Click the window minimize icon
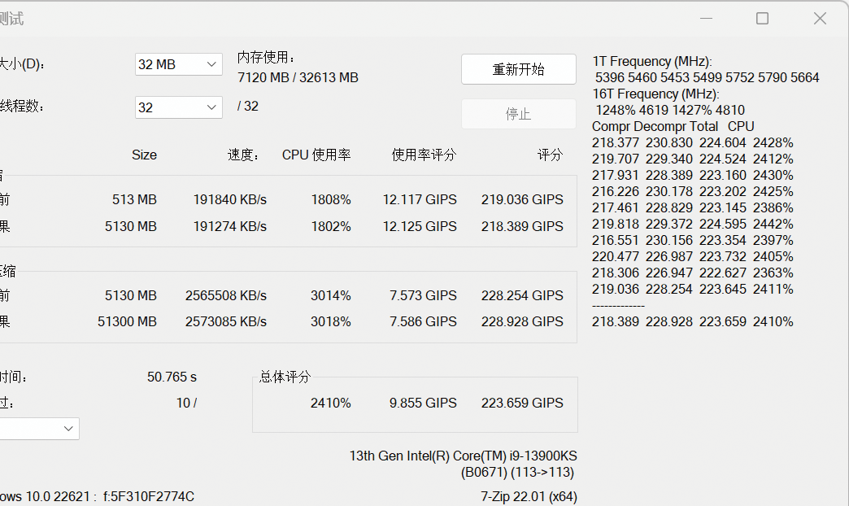This screenshot has width=849, height=506. pyautogui.click(x=706, y=18)
